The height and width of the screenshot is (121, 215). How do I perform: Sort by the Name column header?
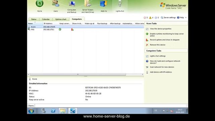[x=35, y=24]
